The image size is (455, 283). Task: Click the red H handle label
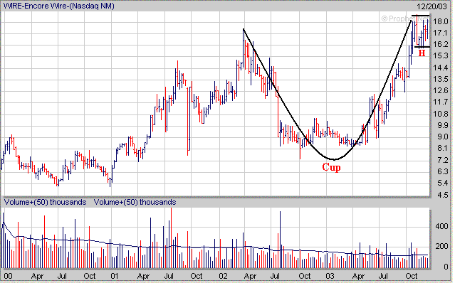[422, 53]
